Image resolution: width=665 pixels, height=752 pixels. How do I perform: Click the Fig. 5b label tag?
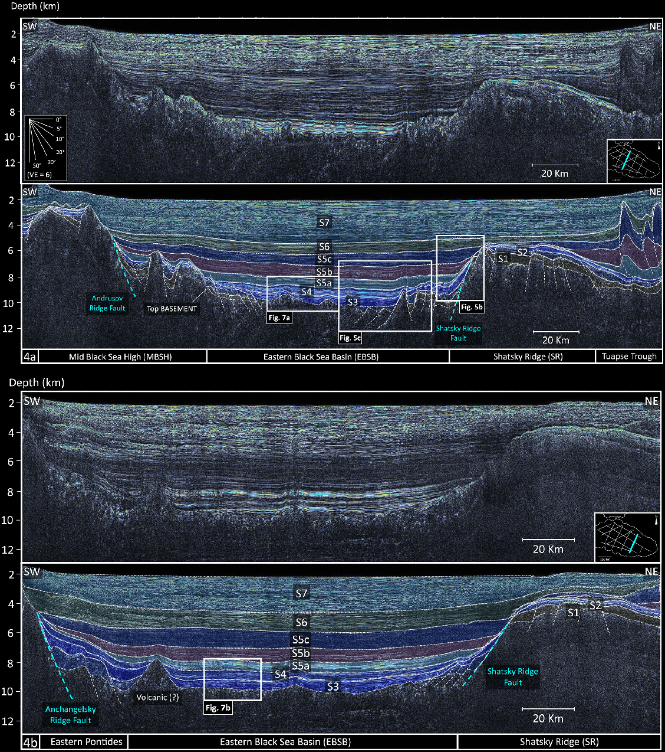472,307
